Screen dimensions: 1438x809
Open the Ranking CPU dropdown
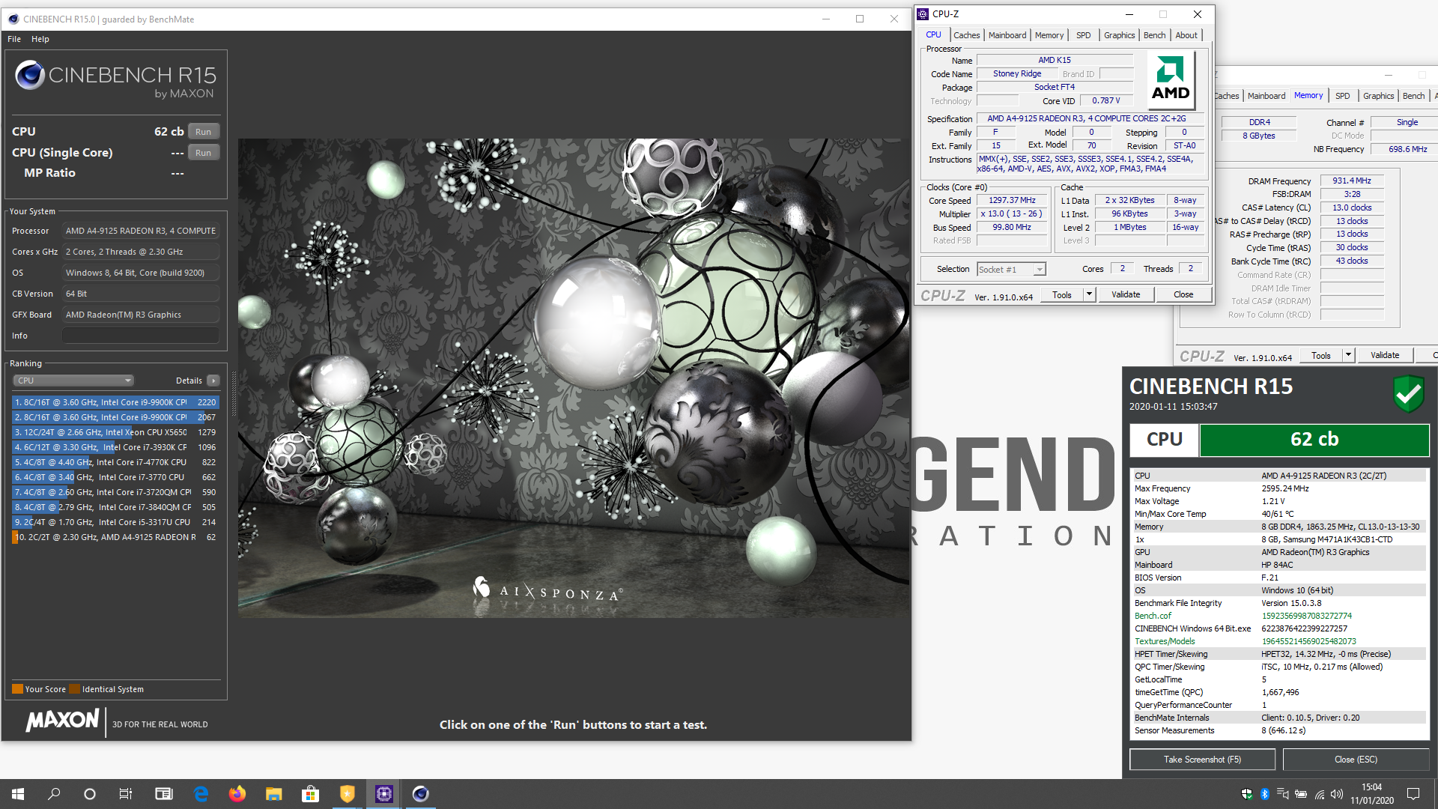pos(73,381)
